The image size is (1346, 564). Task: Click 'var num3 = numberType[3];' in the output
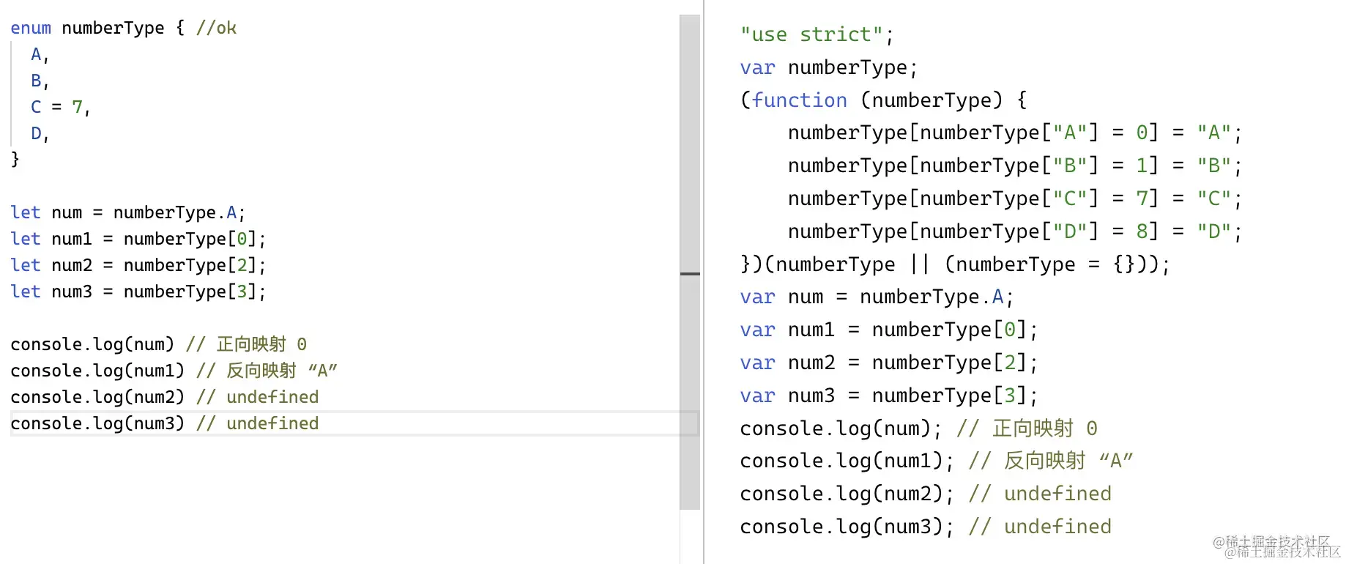[x=888, y=396]
